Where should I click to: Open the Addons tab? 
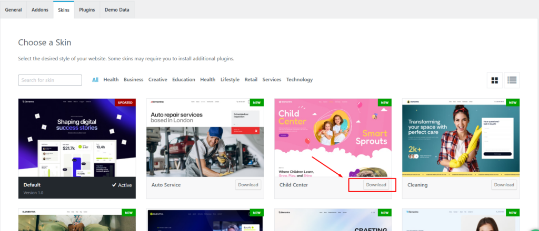40,9
